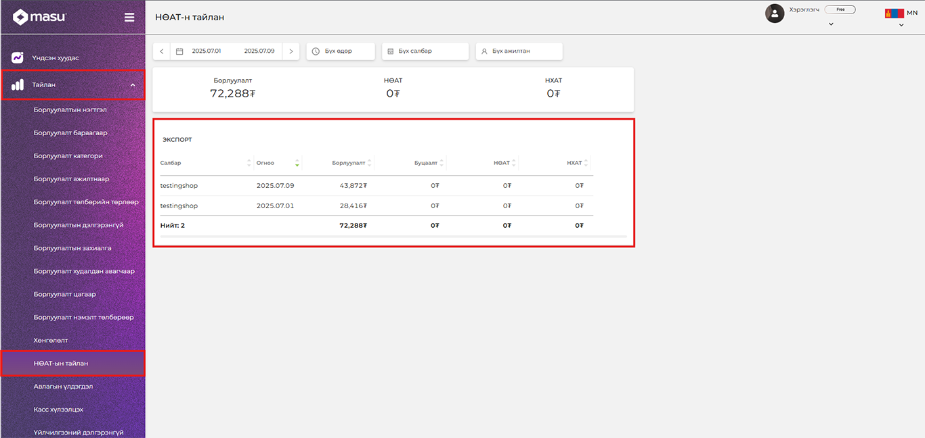Image resolution: width=925 pixels, height=438 pixels.
Task: Click the start date 2025.07.01 field
Action: point(207,51)
